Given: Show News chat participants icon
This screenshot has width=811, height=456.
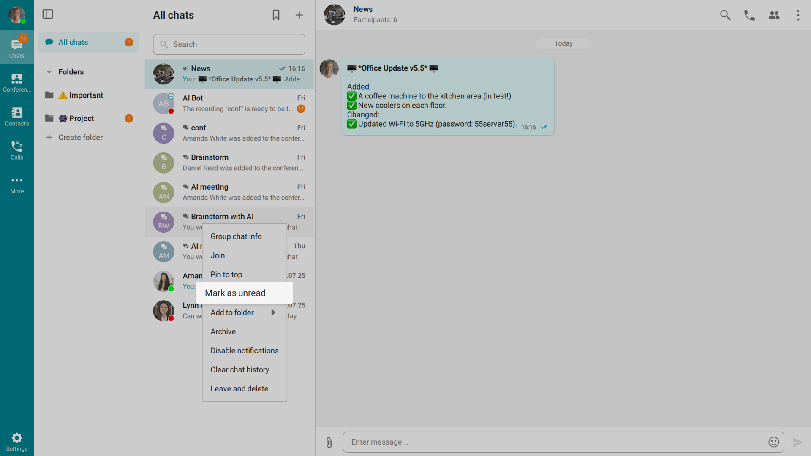Looking at the screenshot, I should click(774, 15).
